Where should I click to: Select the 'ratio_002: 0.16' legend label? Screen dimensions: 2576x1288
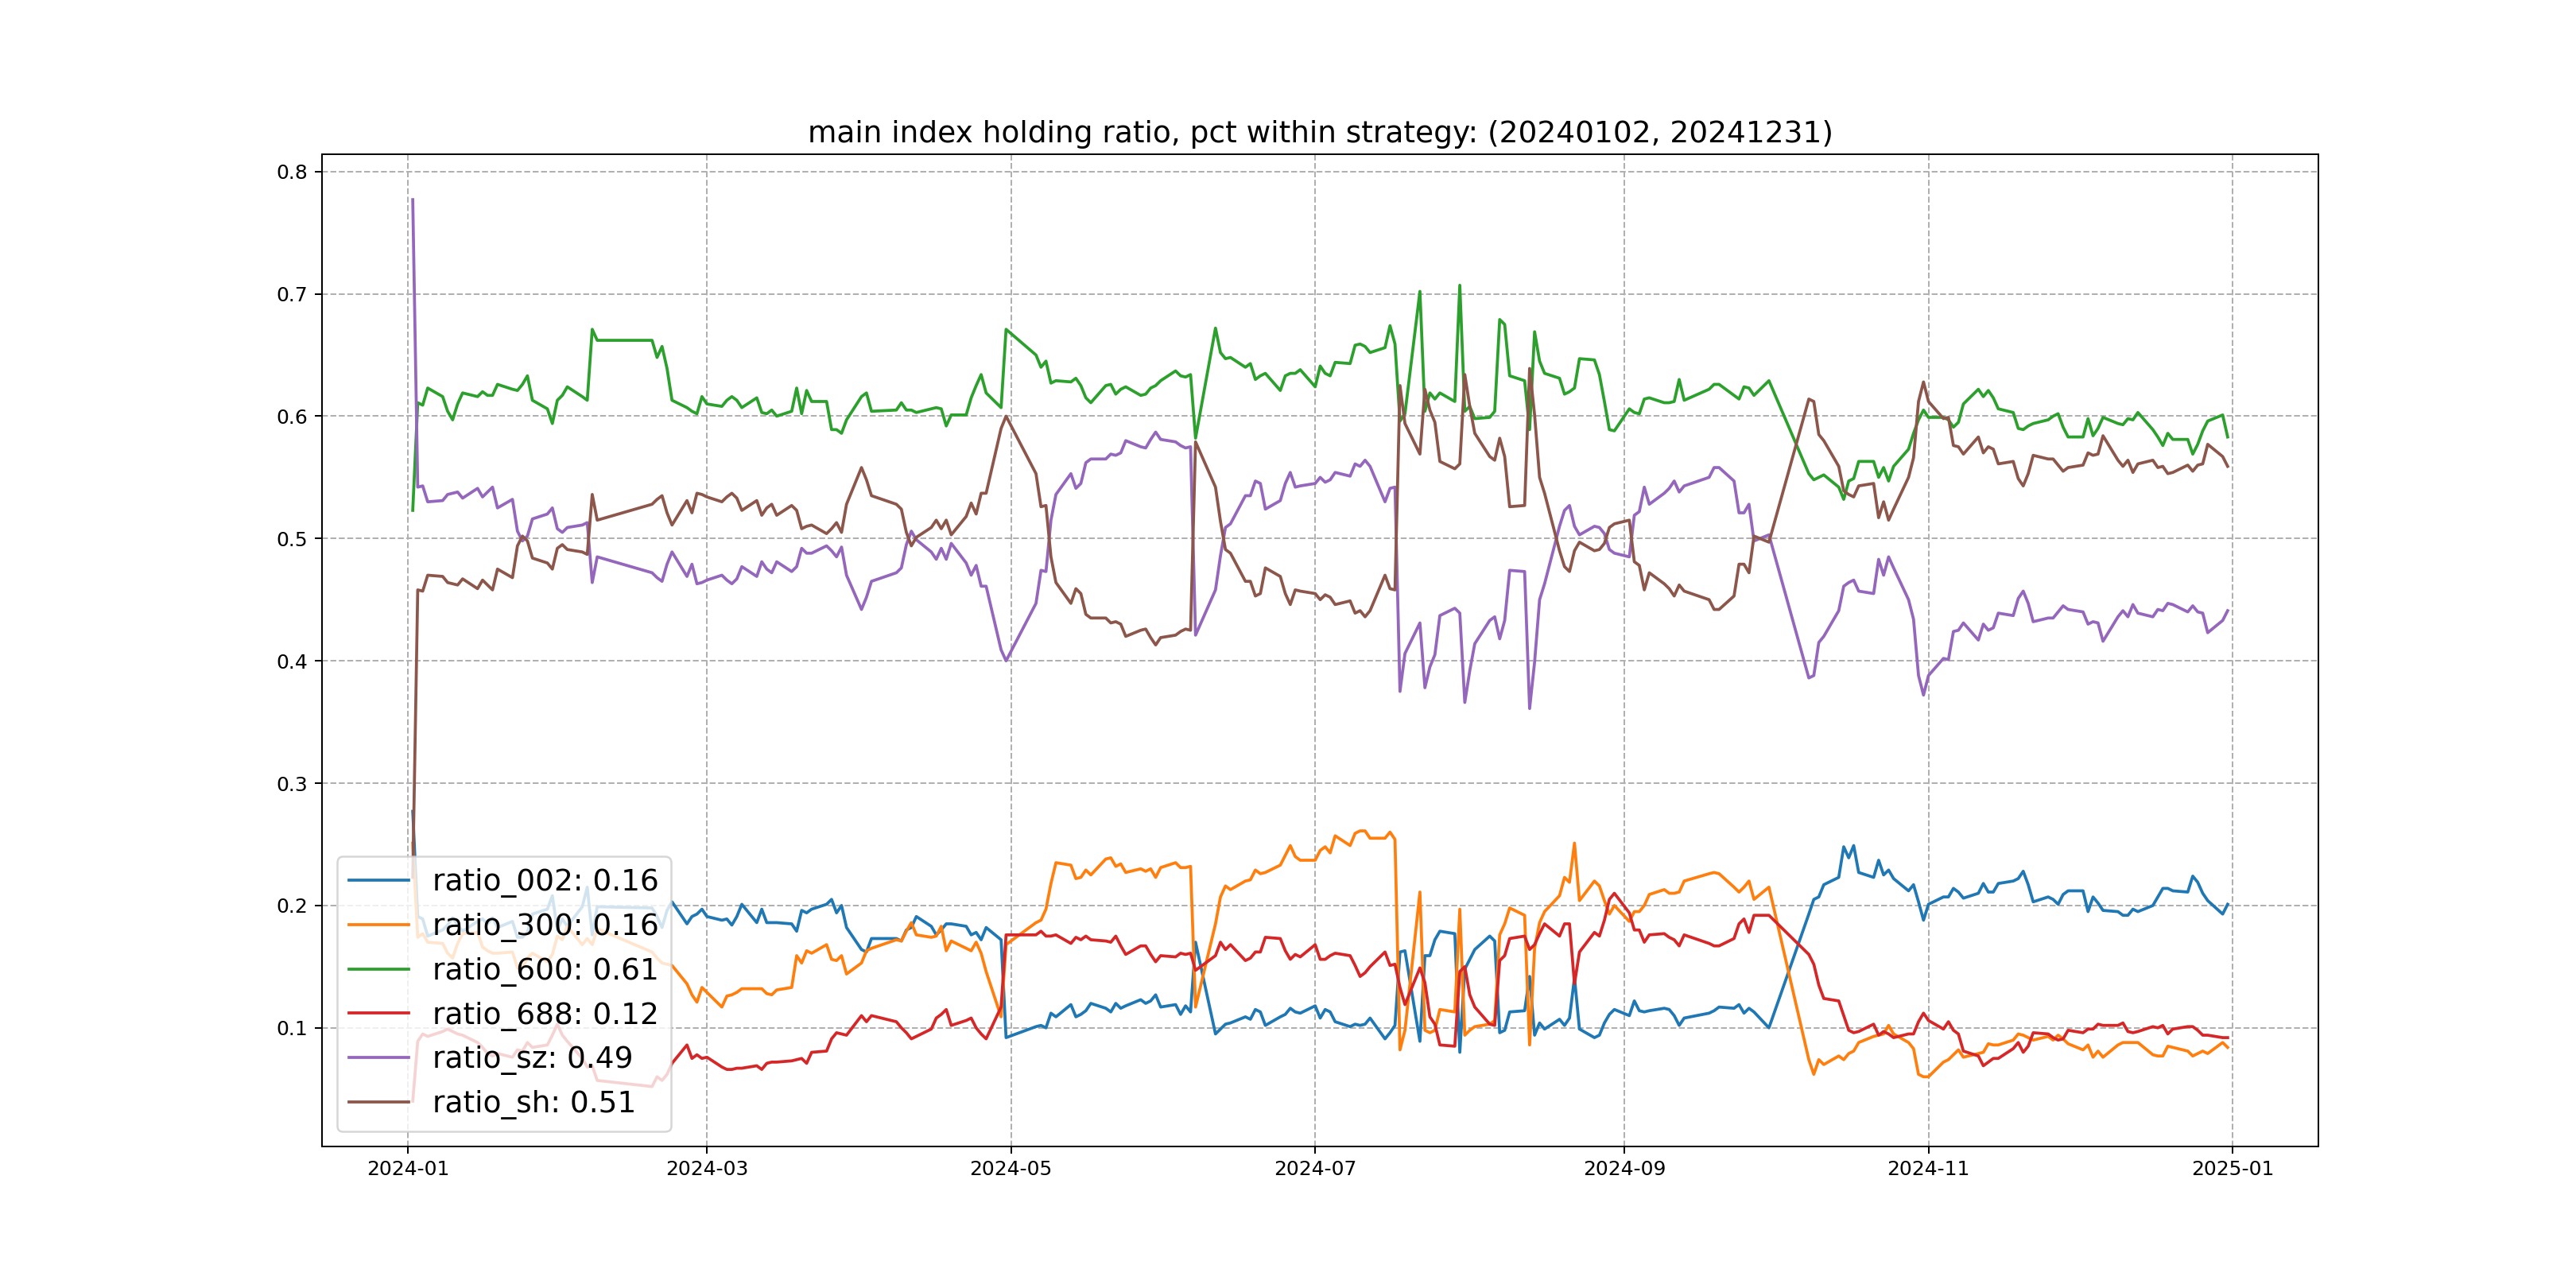pos(545,880)
